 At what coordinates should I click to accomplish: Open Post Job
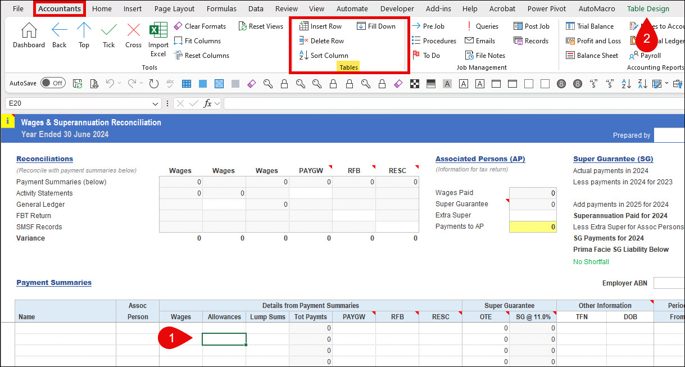tap(532, 26)
